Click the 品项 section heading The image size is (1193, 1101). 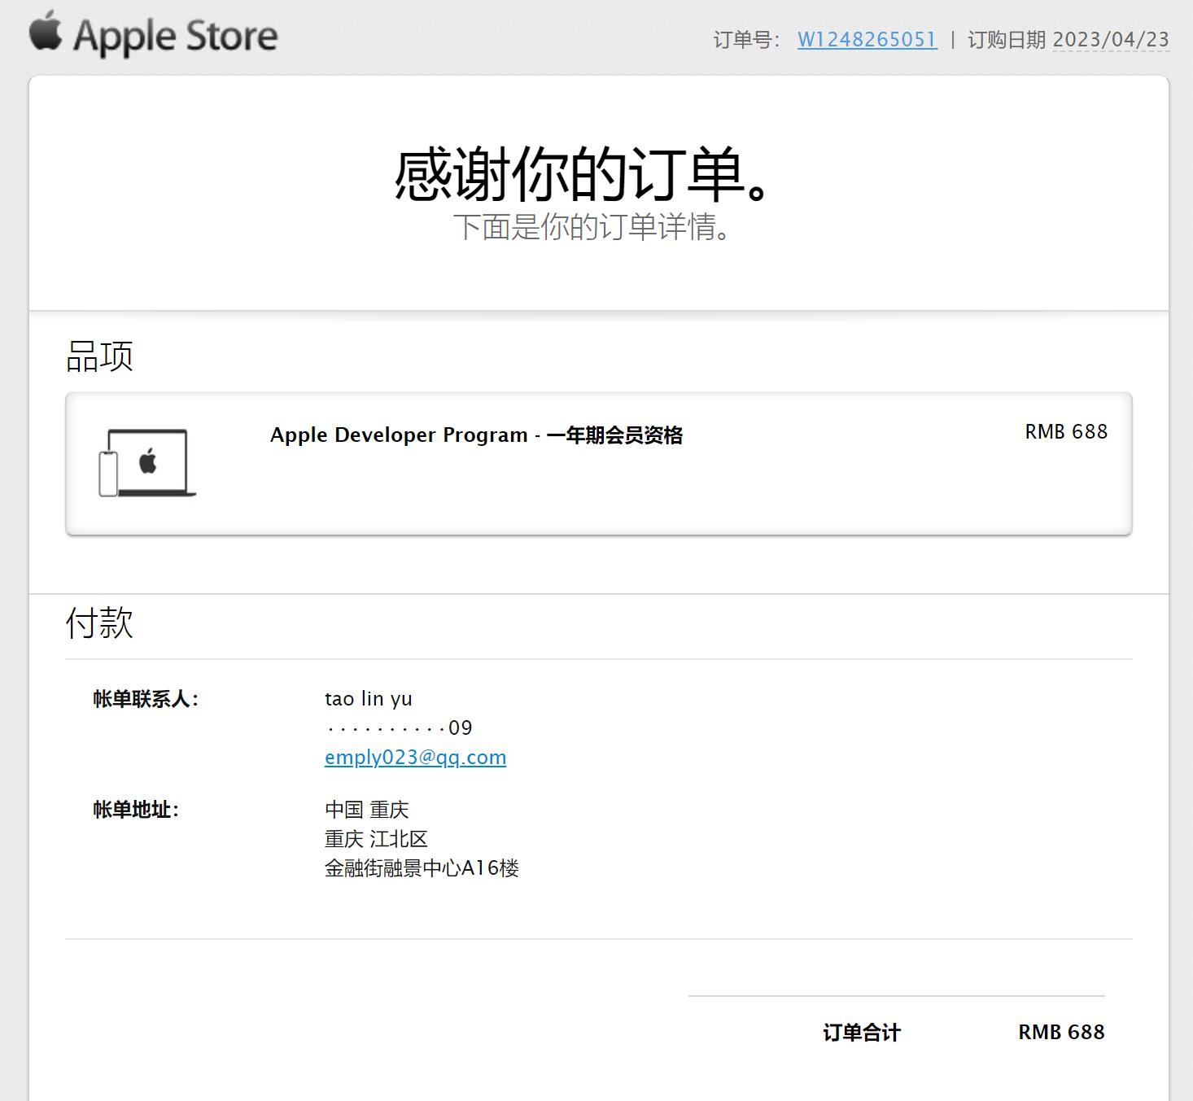pos(99,356)
